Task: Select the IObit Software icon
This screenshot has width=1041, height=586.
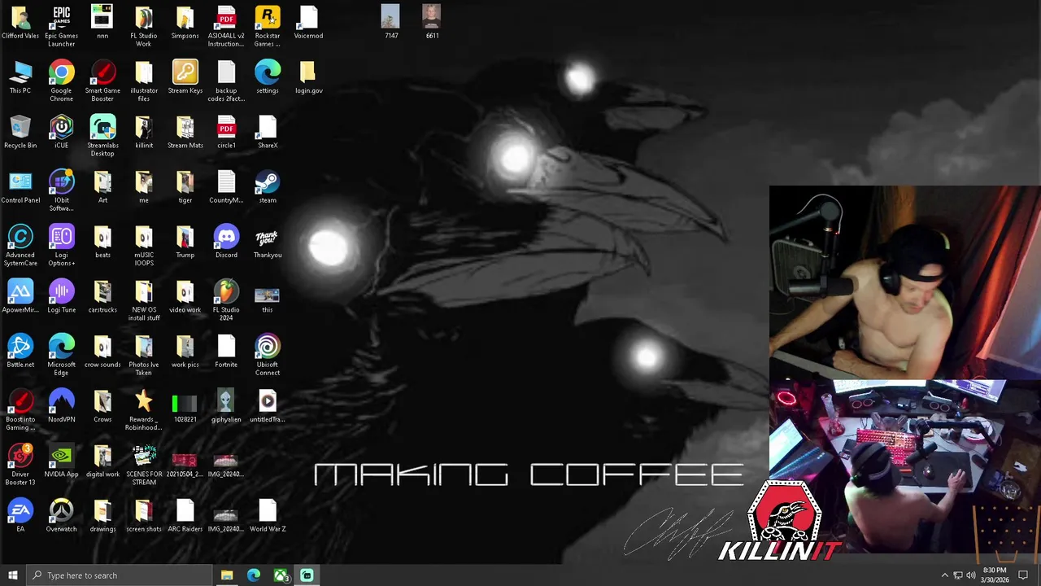Action: tap(61, 190)
